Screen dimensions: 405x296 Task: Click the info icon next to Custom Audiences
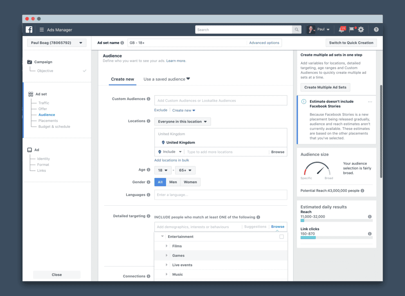click(148, 99)
